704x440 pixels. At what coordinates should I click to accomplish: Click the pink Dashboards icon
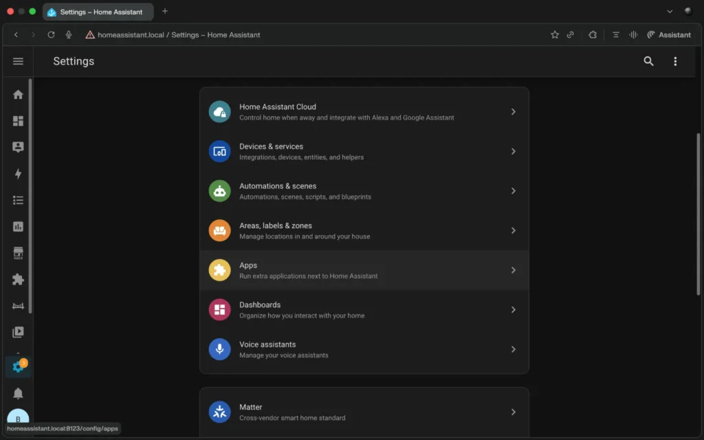[x=219, y=309]
